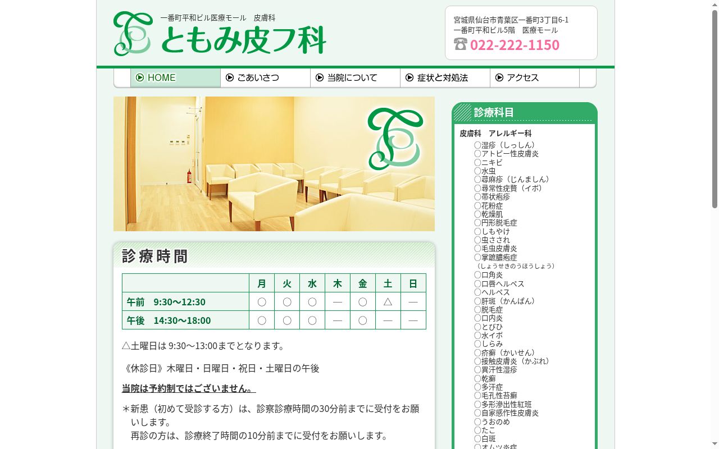Viewport: 719px width, 449px height.
Task: Click 水虫 in the sidebar list
Action: coord(485,171)
